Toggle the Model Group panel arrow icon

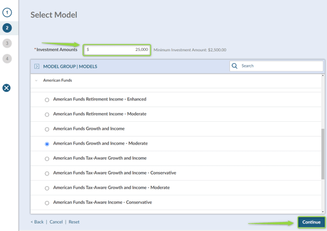click(37, 66)
